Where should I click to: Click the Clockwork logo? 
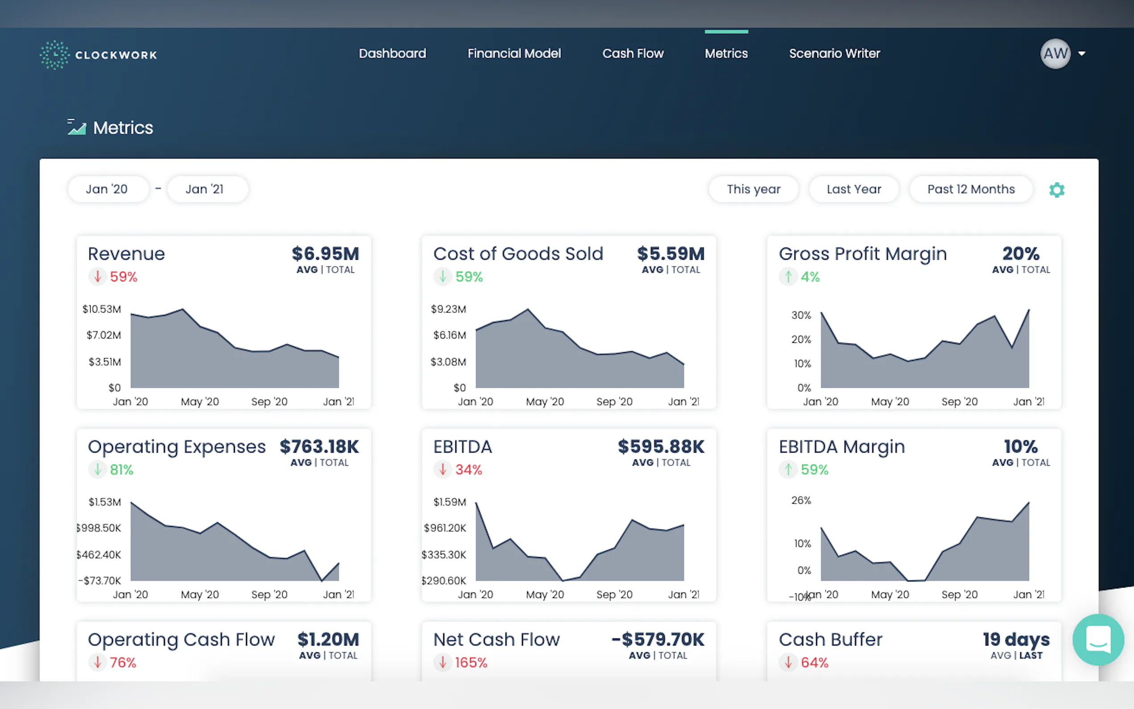(99, 54)
